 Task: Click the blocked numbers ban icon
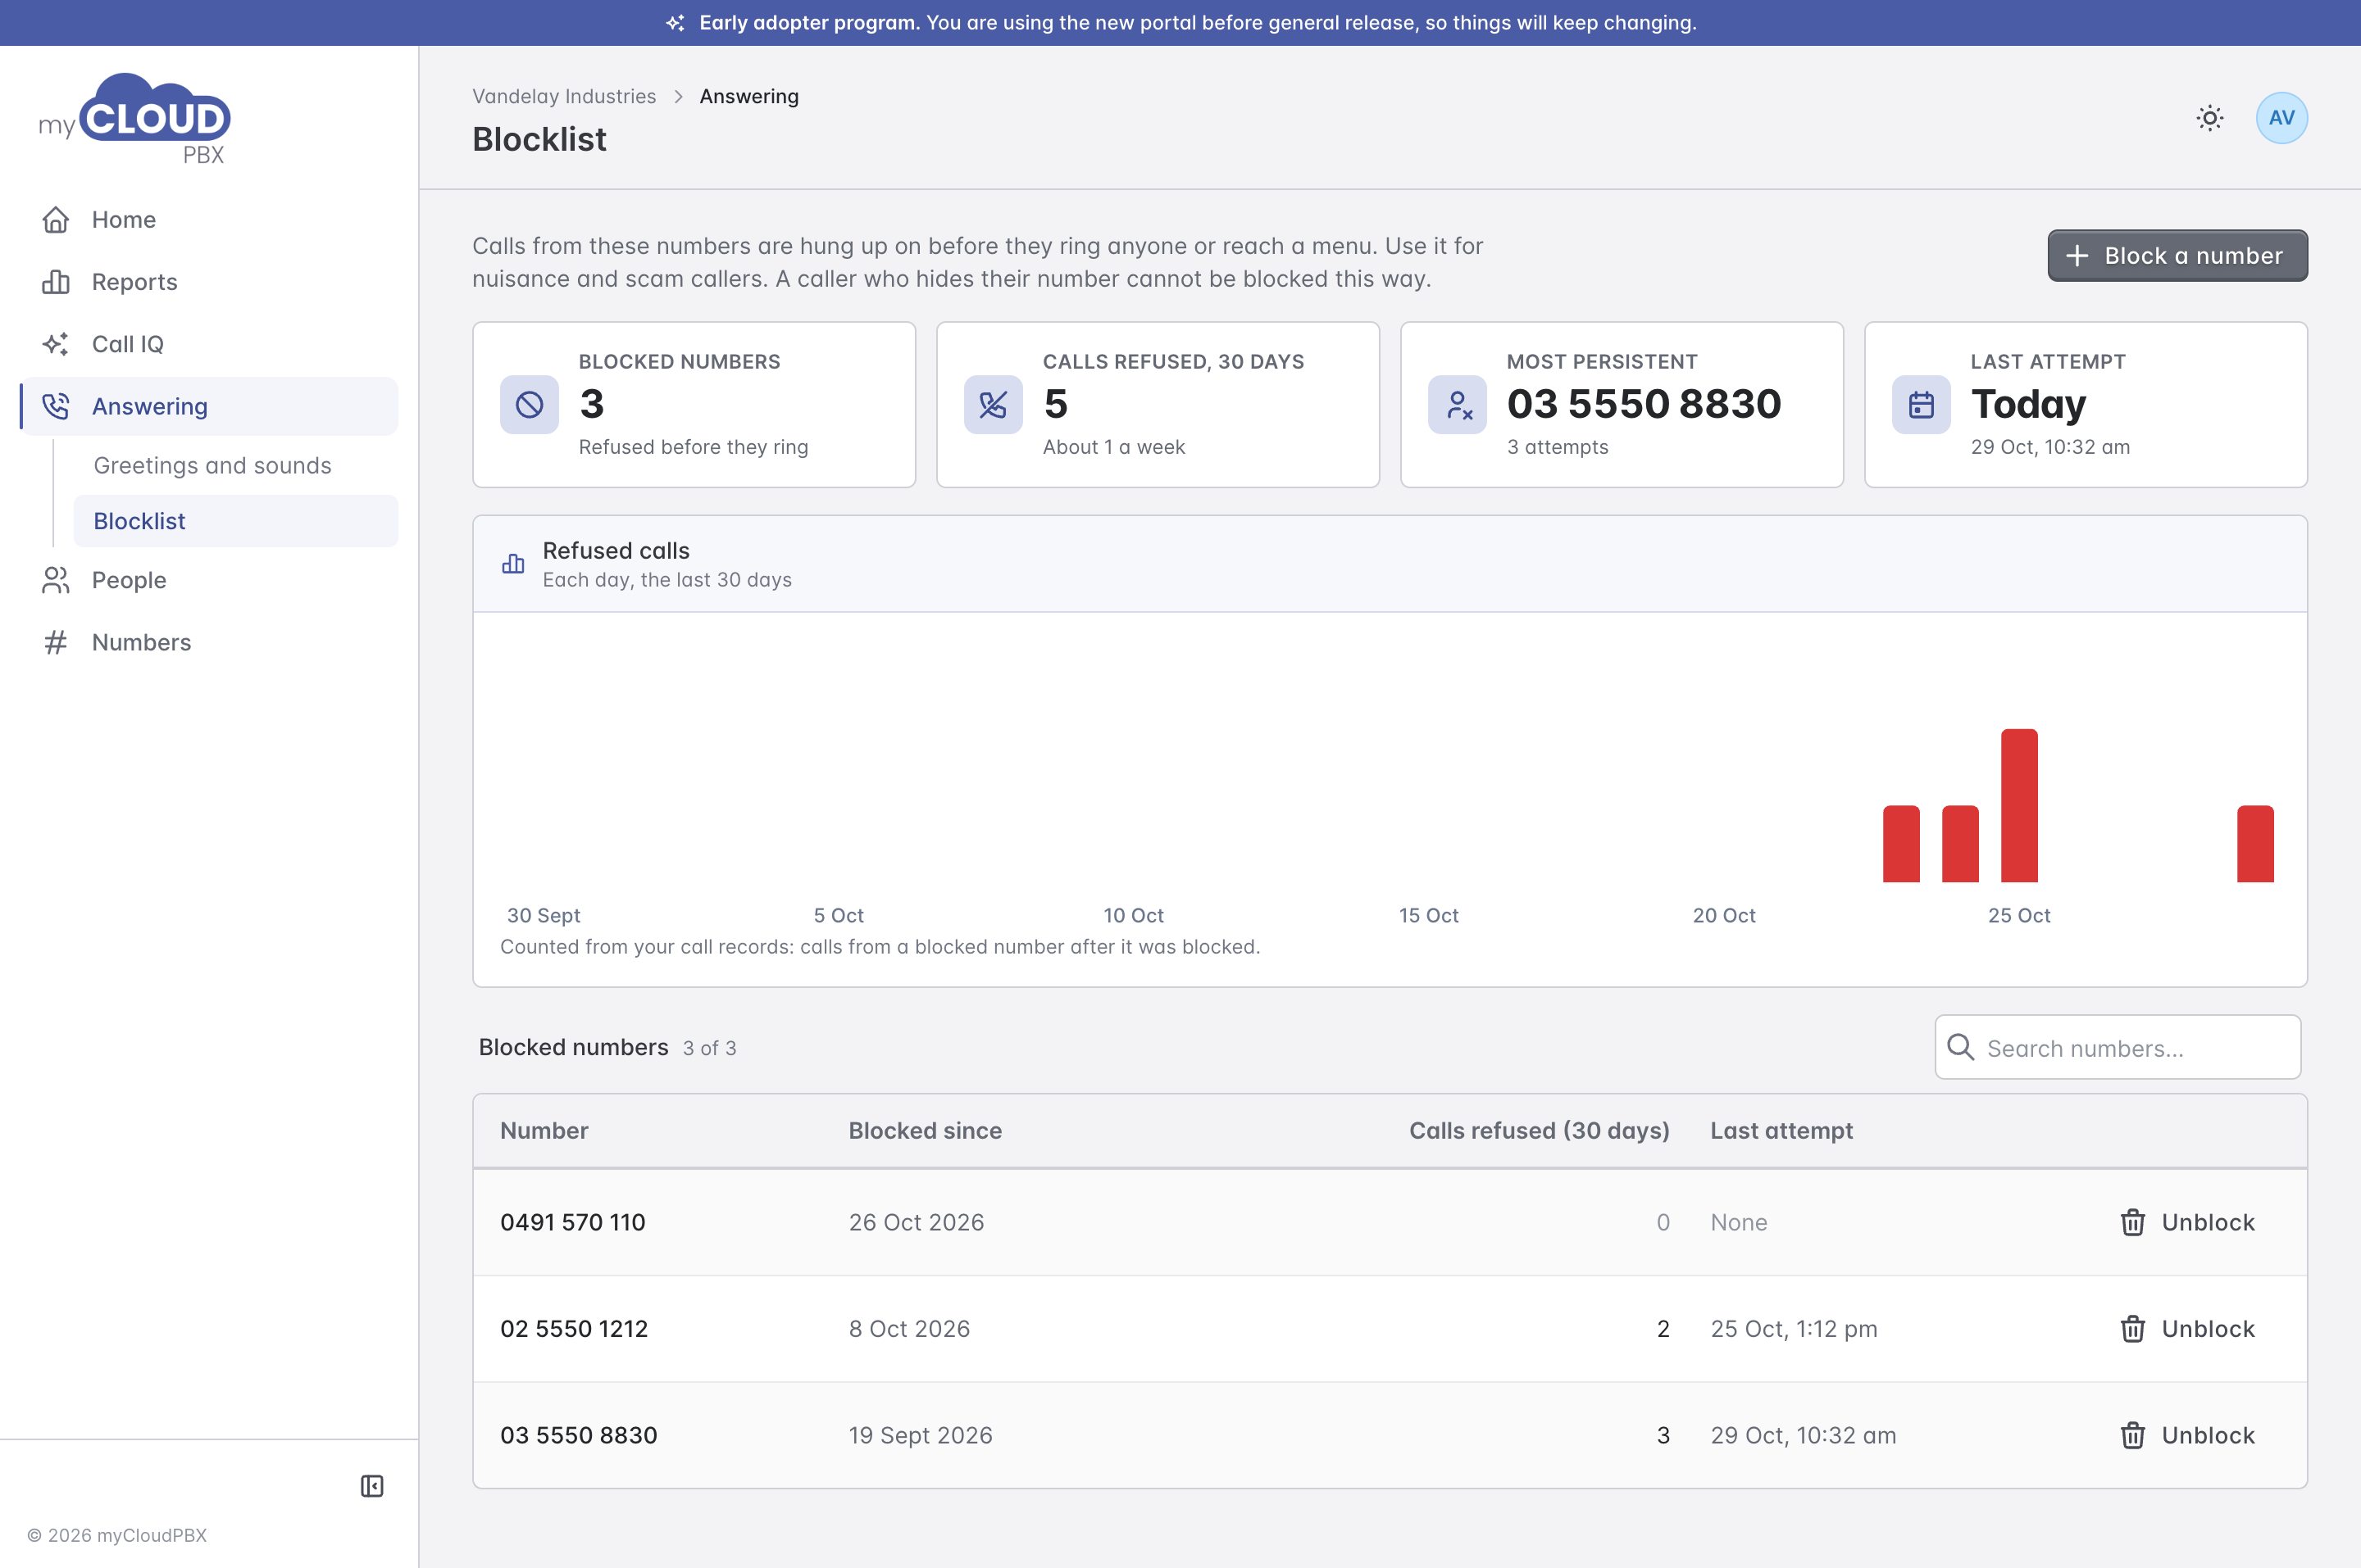click(x=530, y=405)
